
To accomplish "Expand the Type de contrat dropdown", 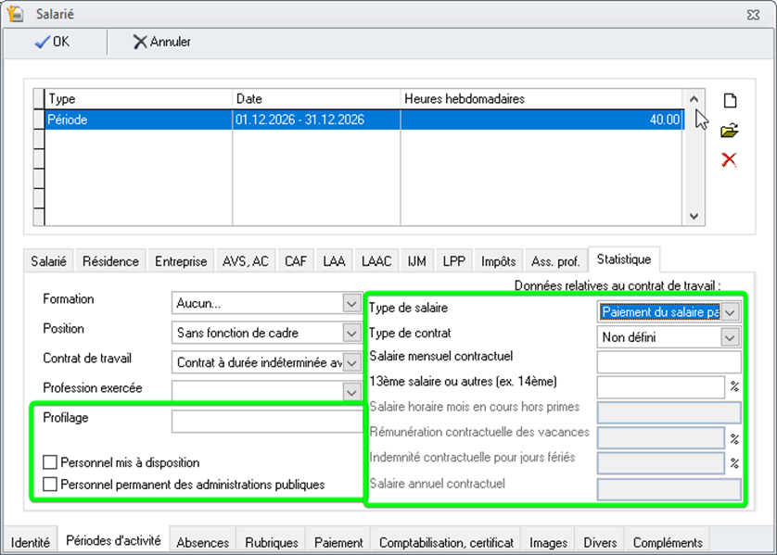I will [730, 337].
